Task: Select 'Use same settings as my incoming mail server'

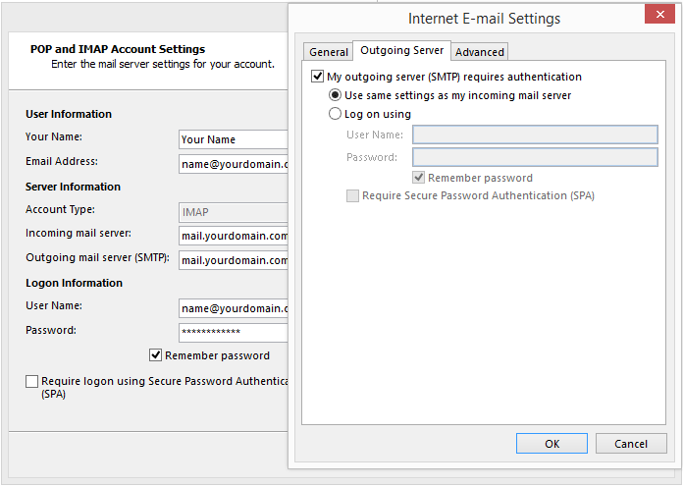Action: [x=336, y=95]
